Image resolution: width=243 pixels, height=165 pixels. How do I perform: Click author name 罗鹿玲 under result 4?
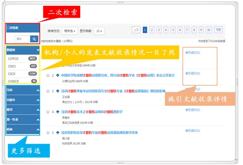(x=66, y=118)
